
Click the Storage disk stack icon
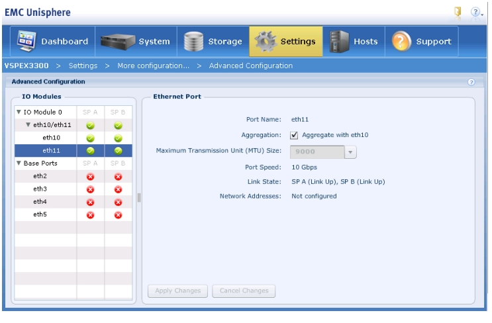[x=193, y=42]
